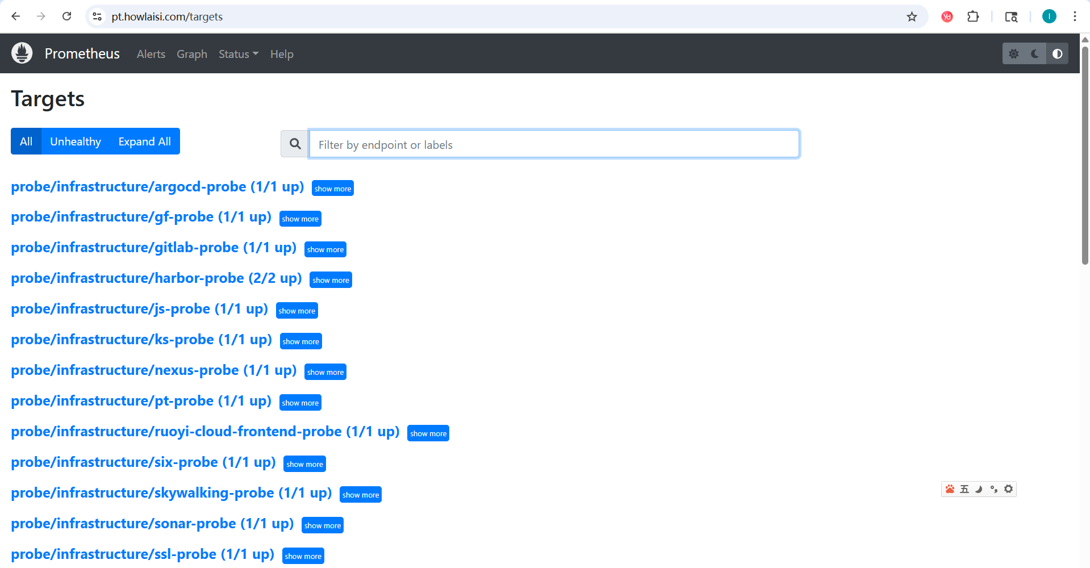The width and height of the screenshot is (1090, 568).
Task: Select the auto contrast theme icon
Action: 1057,54
